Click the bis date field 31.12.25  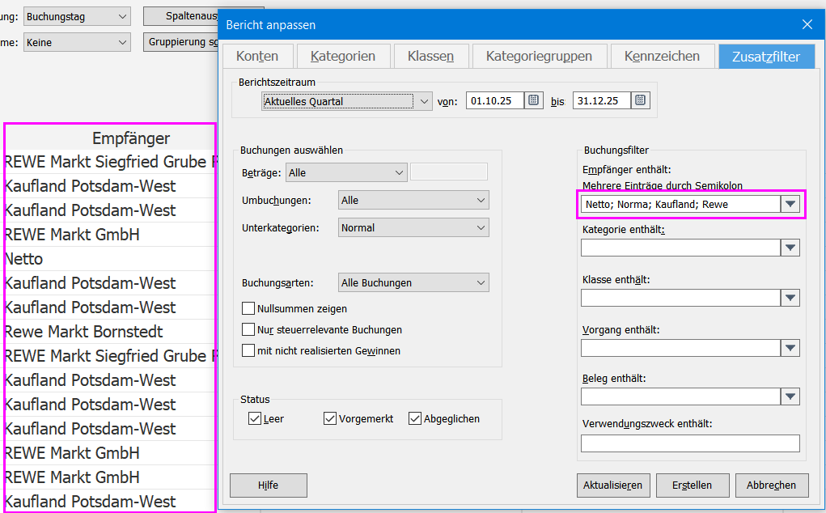pyautogui.click(x=602, y=100)
